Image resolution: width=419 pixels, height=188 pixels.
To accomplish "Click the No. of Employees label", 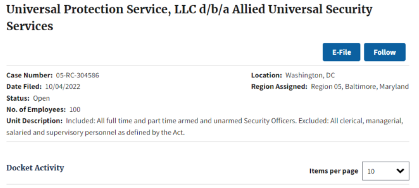I will point(36,109).
